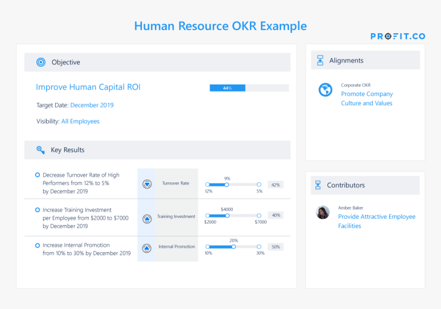Click the Corporate OKR globe icon
The width and height of the screenshot is (441, 309).
tap(325, 90)
